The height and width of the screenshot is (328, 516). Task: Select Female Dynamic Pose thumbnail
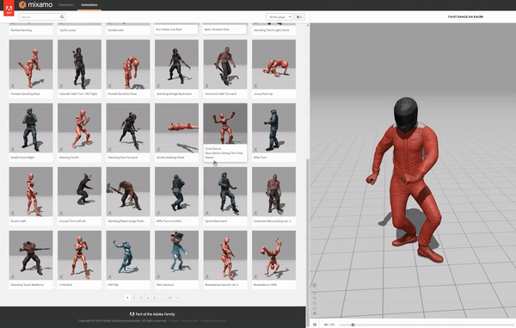(128, 65)
